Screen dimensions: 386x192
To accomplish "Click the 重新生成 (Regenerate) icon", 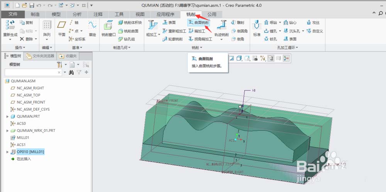I will 10,25.
